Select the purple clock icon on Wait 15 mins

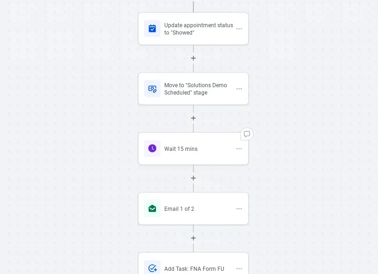click(152, 149)
